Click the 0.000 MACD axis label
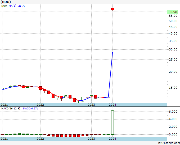 [173, 134]
